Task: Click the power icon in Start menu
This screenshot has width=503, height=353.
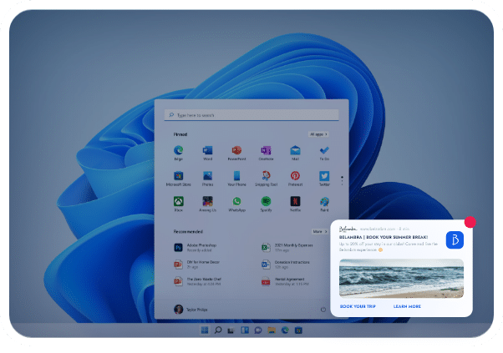Action: [323, 310]
